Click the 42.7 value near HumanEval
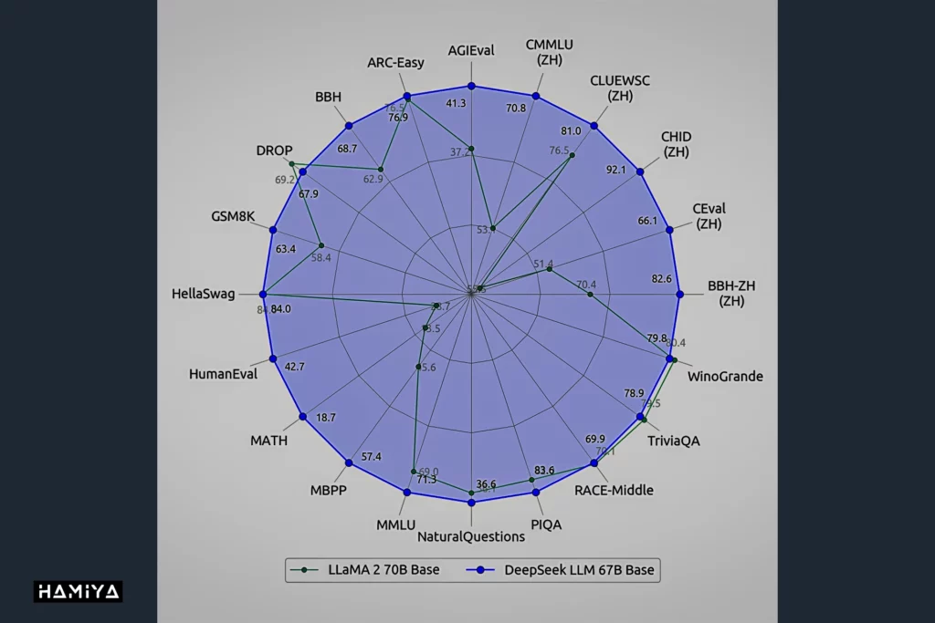This screenshot has height=623, width=935. 295,367
